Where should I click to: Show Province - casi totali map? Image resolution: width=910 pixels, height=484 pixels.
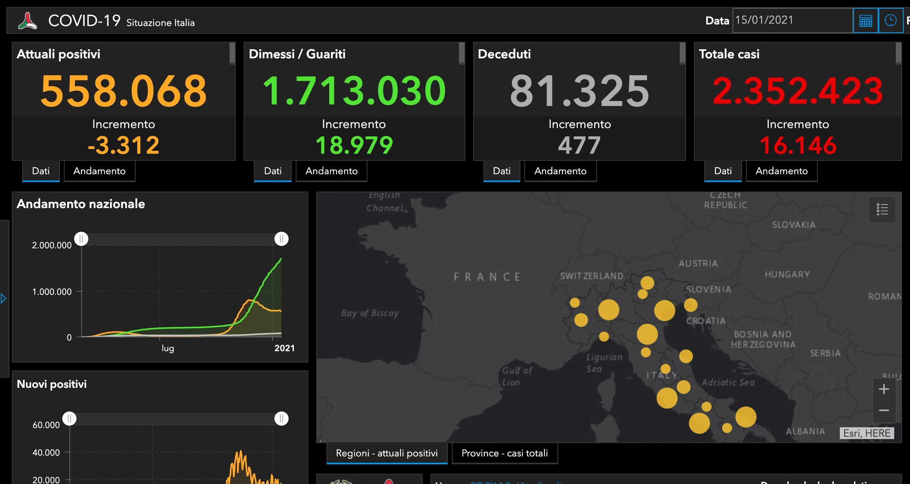tap(505, 453)
